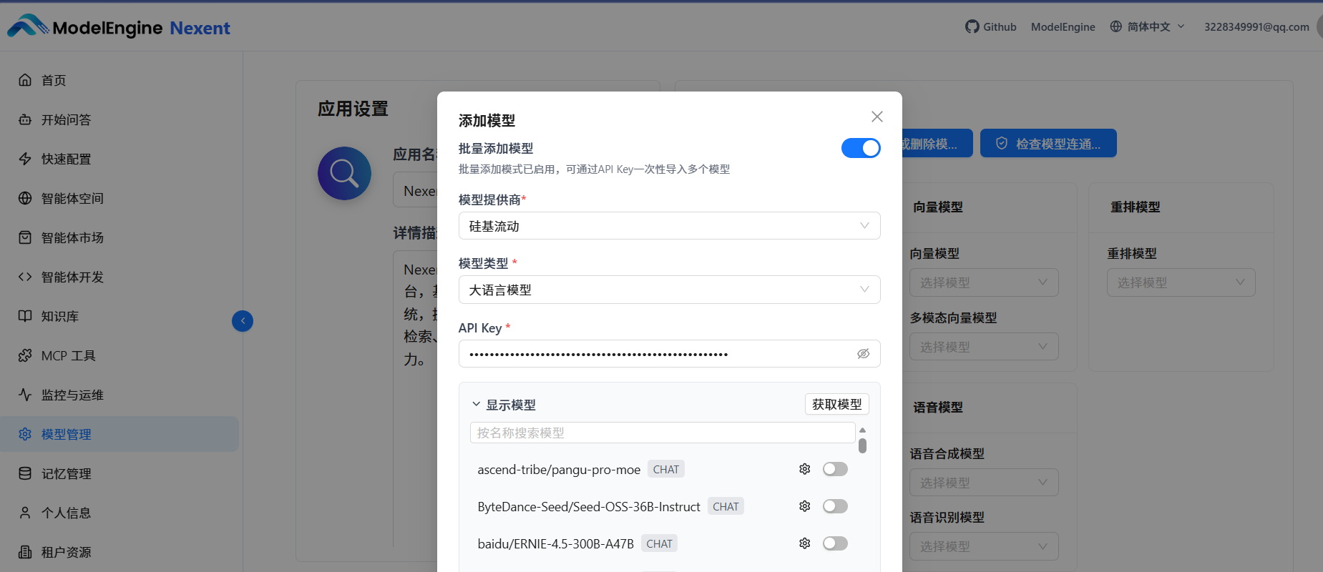Click the 监控与运维 activity icon
The height and width of the screenshot is (572, 1323).
tap(25, 395)
